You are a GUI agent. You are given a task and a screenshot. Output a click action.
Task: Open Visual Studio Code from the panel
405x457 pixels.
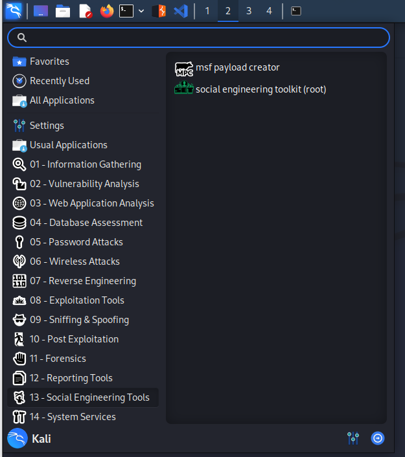pos(181,11)
